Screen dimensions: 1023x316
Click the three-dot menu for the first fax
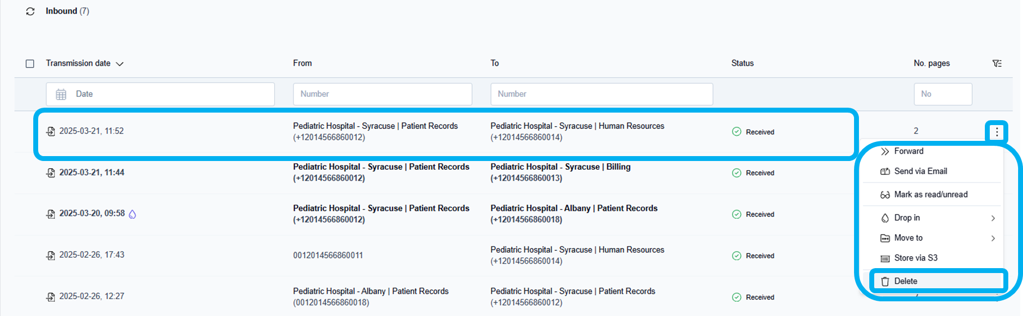click(x=997, y=132)
